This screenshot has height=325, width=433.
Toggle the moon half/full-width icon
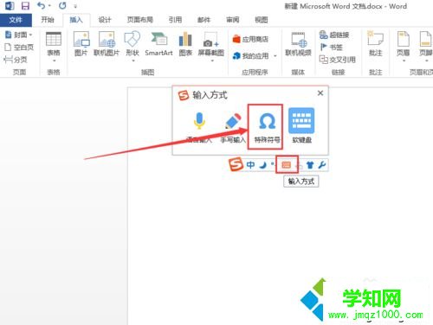point(262,165)
